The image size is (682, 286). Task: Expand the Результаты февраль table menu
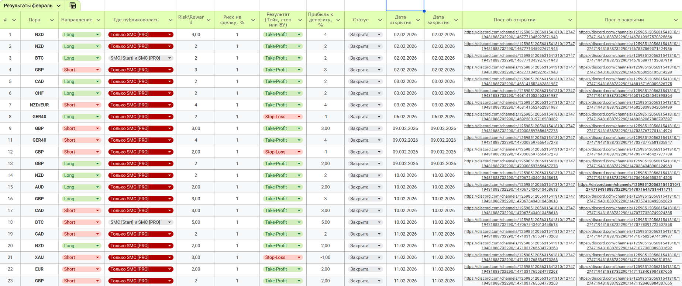[x=59, y=6]
